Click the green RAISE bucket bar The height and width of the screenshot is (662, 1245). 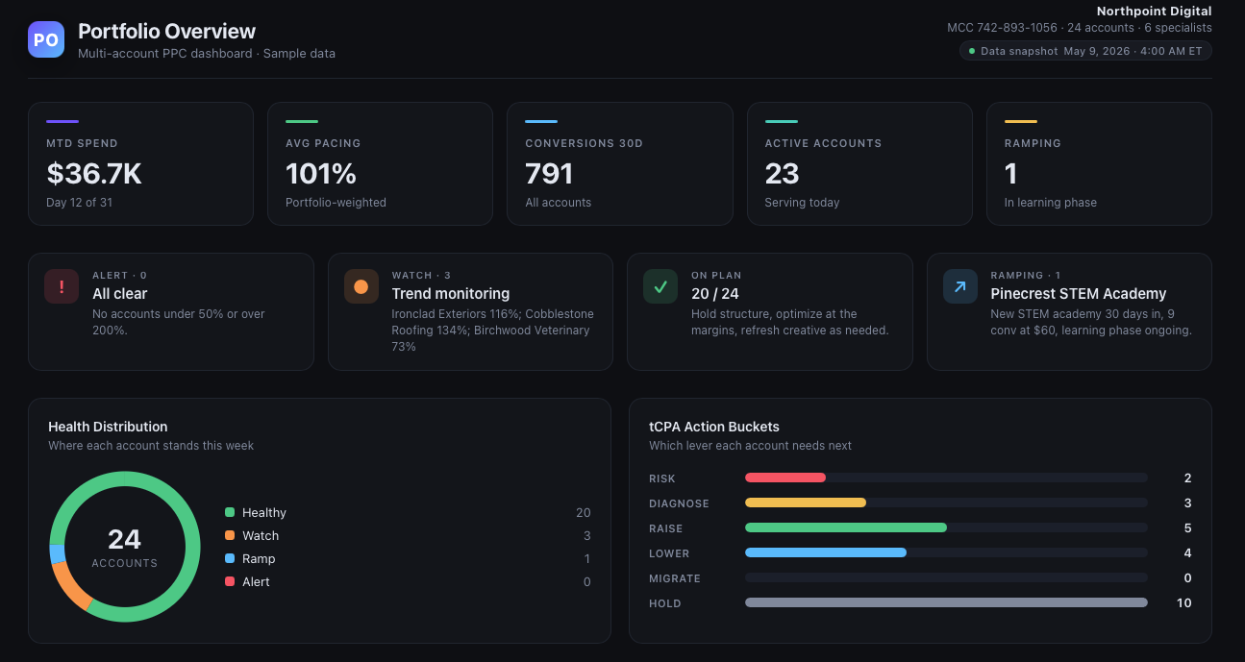[x=846, y=527]
